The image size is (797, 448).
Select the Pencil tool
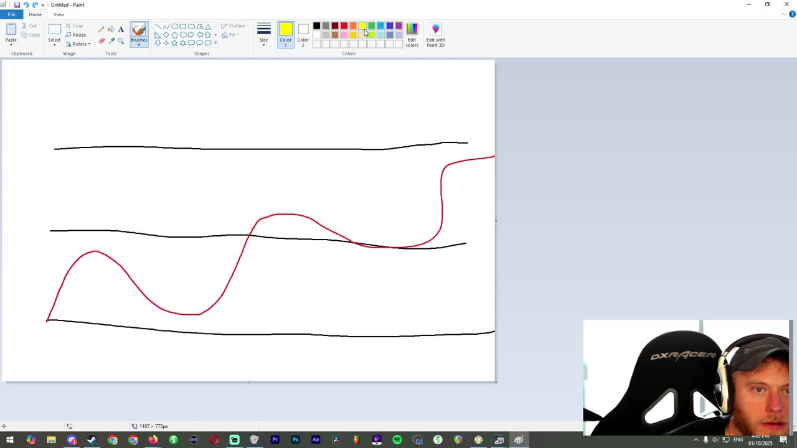[101, 29]
